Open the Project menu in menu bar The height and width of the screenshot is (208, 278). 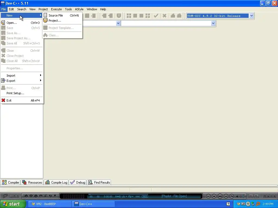click(43, 9)
